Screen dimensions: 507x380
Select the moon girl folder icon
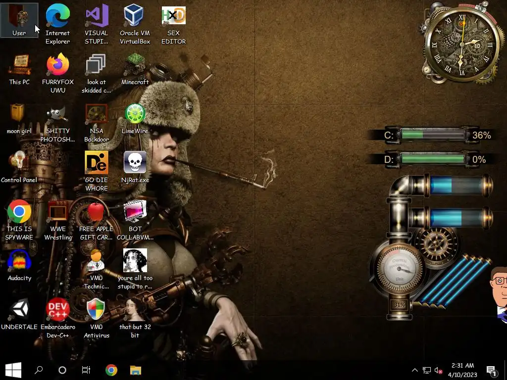[x=19, y=119]
